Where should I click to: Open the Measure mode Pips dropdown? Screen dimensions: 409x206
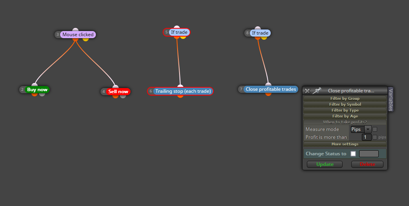361,129
